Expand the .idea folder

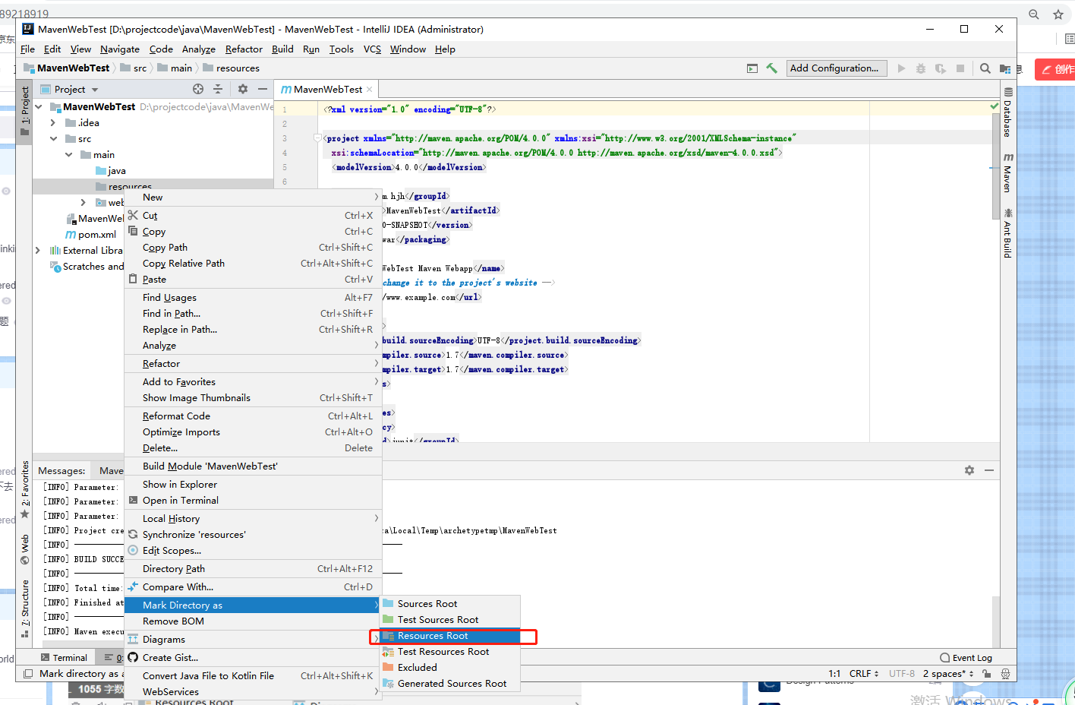point(53,123)
